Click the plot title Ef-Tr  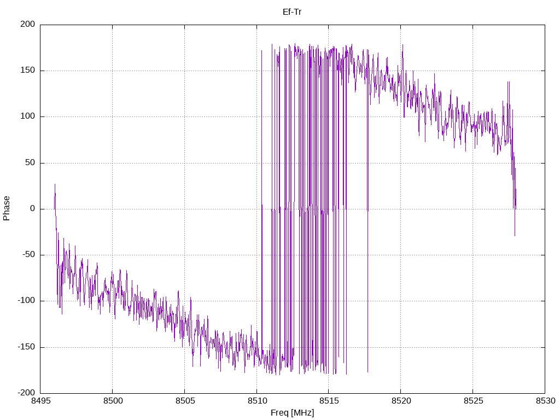(x=292, y=12)
